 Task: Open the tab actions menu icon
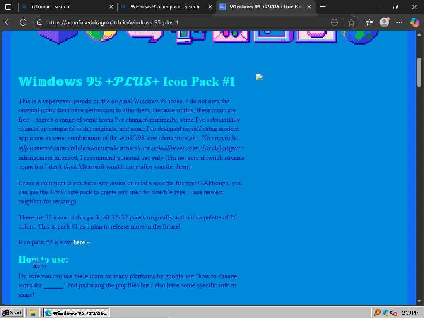[x=8, y=7]
